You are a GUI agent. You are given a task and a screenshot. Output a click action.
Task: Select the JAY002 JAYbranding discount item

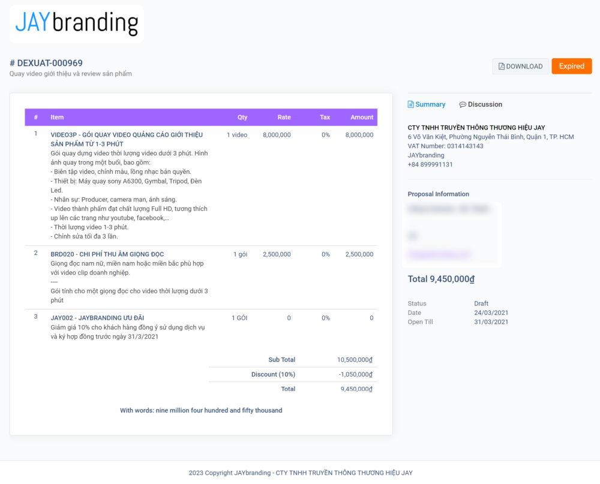tap(97, 318)
